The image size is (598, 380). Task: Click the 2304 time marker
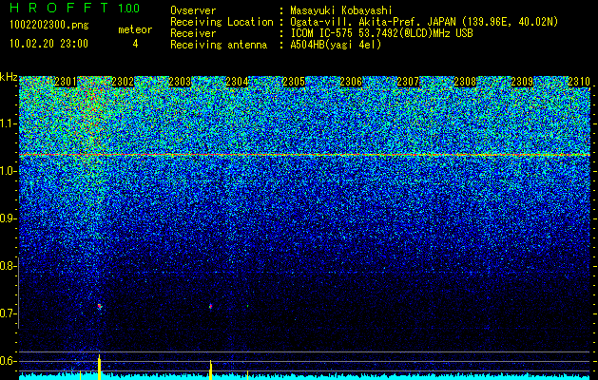point(237,82)
